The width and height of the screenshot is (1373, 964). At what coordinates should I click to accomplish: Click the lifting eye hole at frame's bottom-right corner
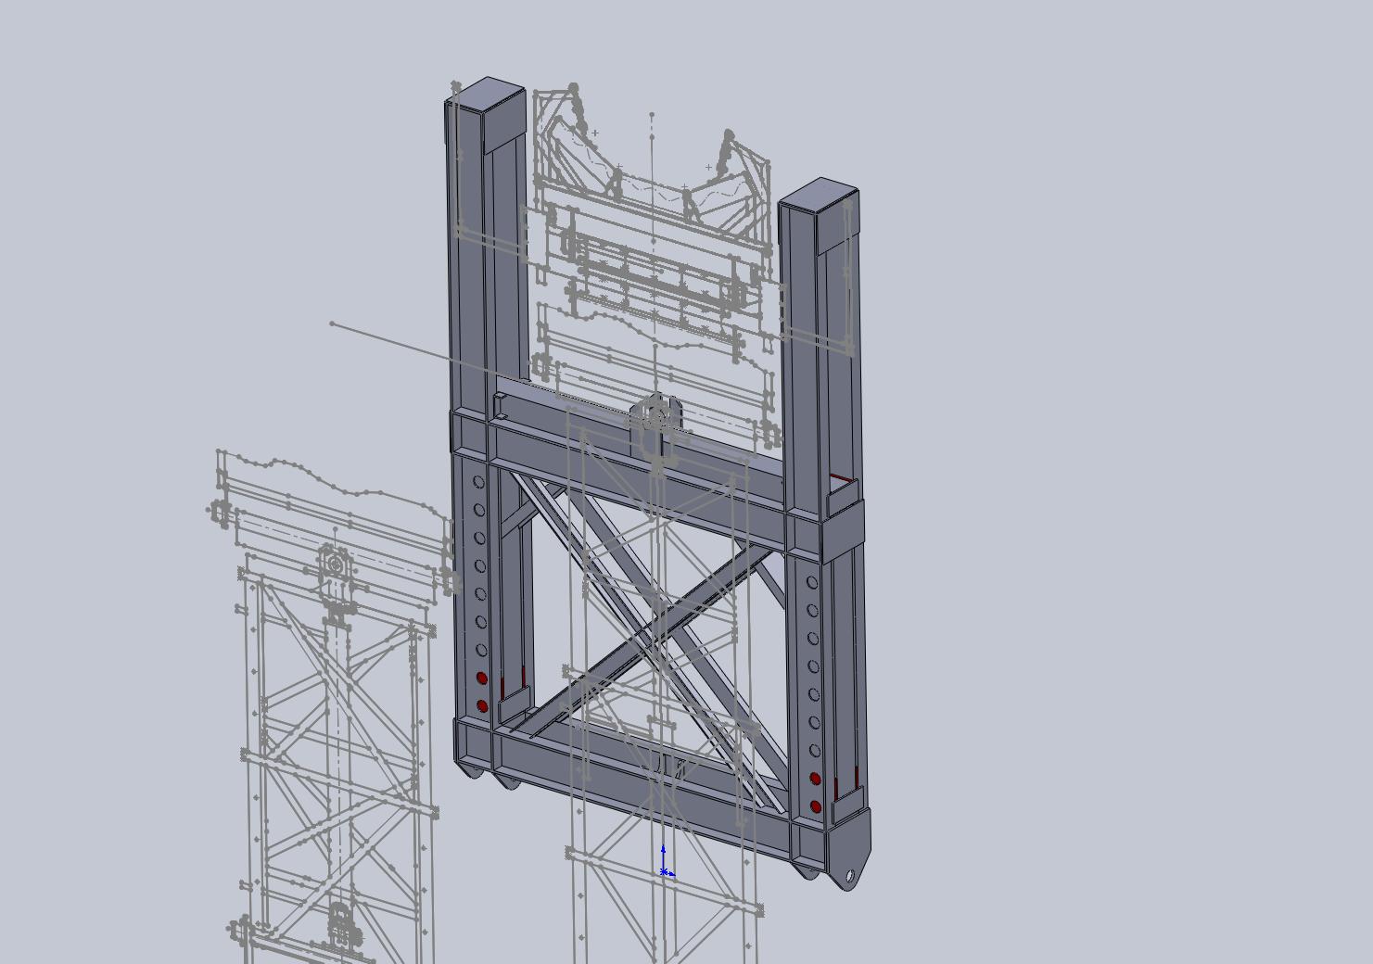(x=850, y=876)
